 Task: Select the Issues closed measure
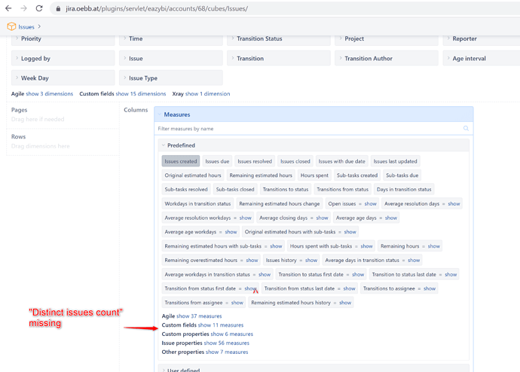point(295,161)
